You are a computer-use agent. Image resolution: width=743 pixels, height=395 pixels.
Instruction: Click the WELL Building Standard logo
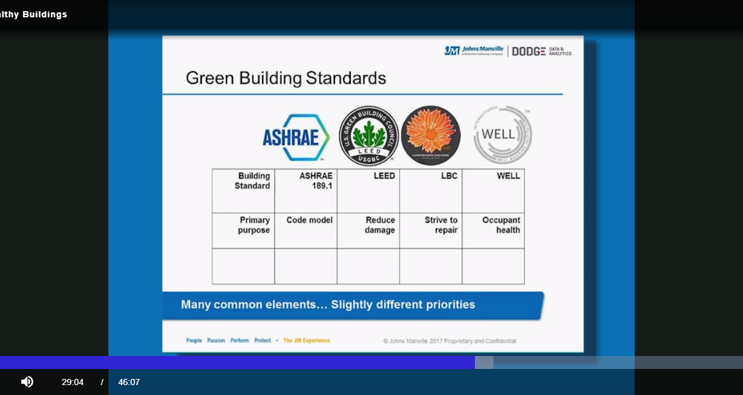click(502, 135)
